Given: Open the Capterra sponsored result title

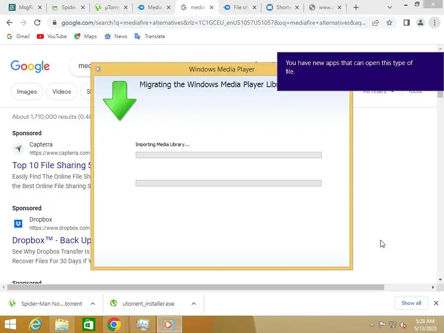Looking at the screenshot, I should tap(52, 165).
